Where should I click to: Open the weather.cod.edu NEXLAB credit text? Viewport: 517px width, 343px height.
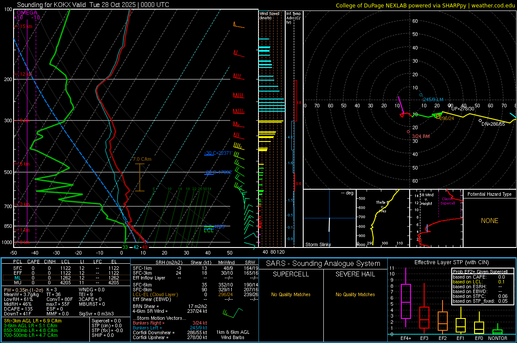[425, 5]
